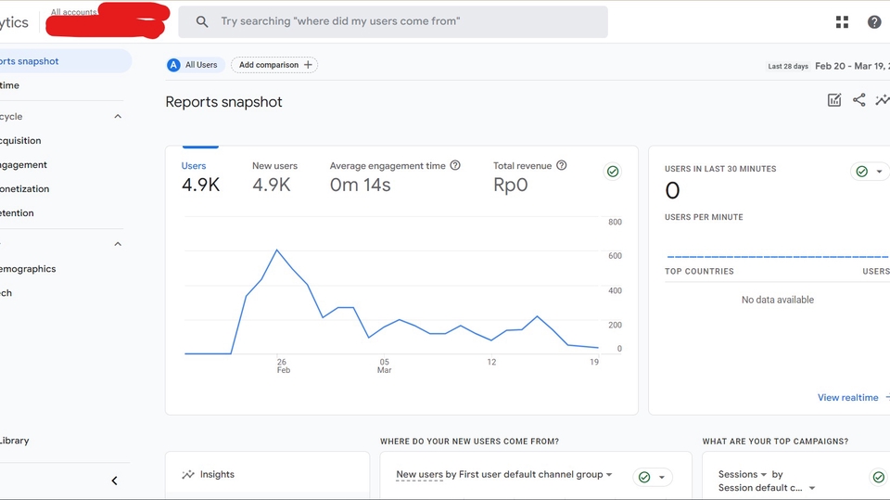890x500 pixels.
Task: Click the help icon beside Average engagement time
Action: (x=455, y=166)
